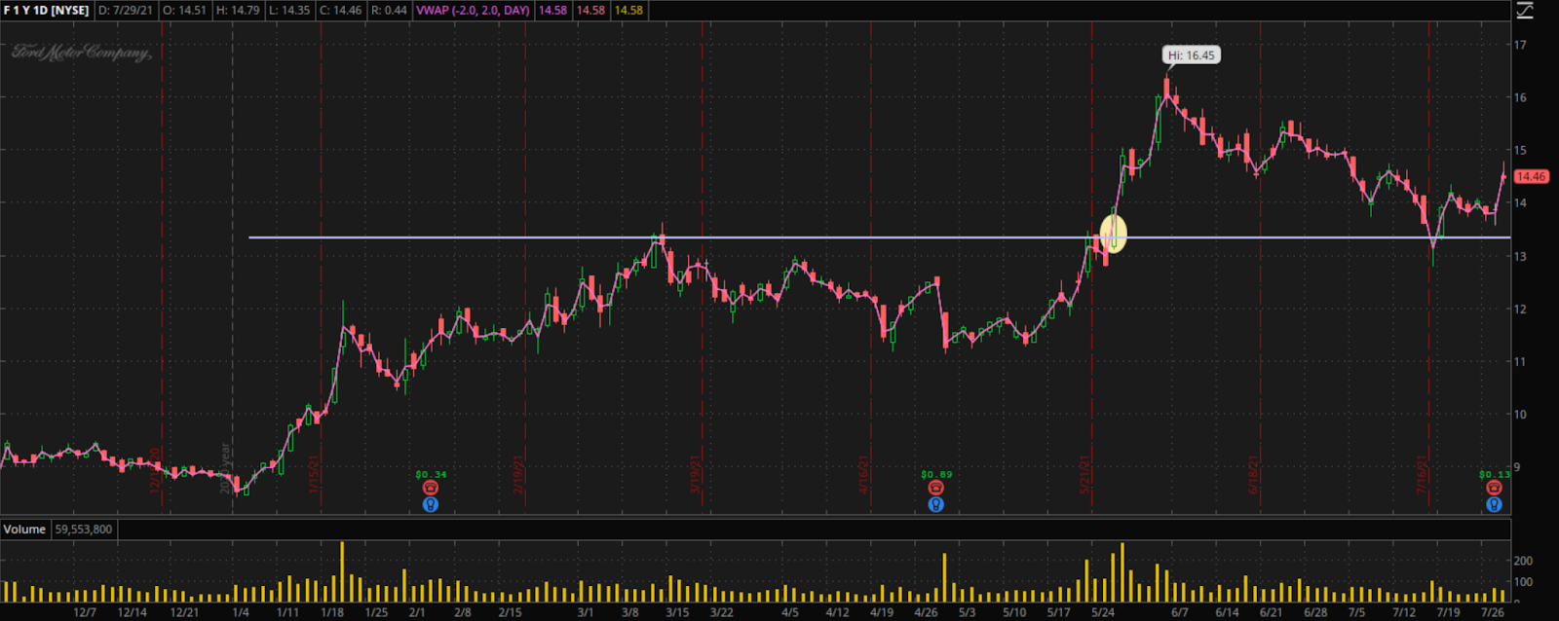
Task: Click the 9 price axis label
Action: pyautogui.click(x=1517, y=467)
